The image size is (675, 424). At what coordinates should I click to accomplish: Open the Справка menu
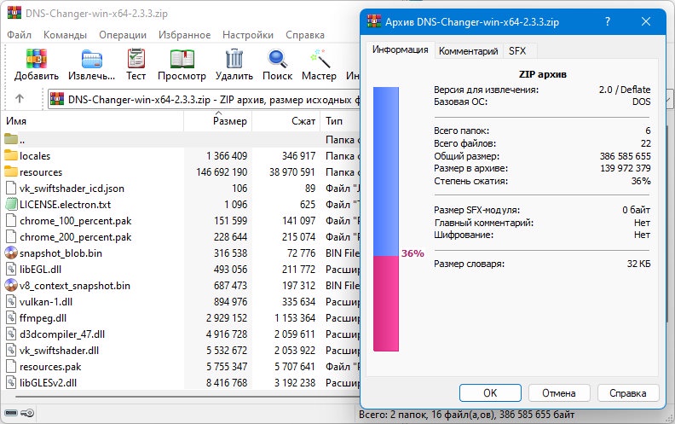(x=305, y=35)
